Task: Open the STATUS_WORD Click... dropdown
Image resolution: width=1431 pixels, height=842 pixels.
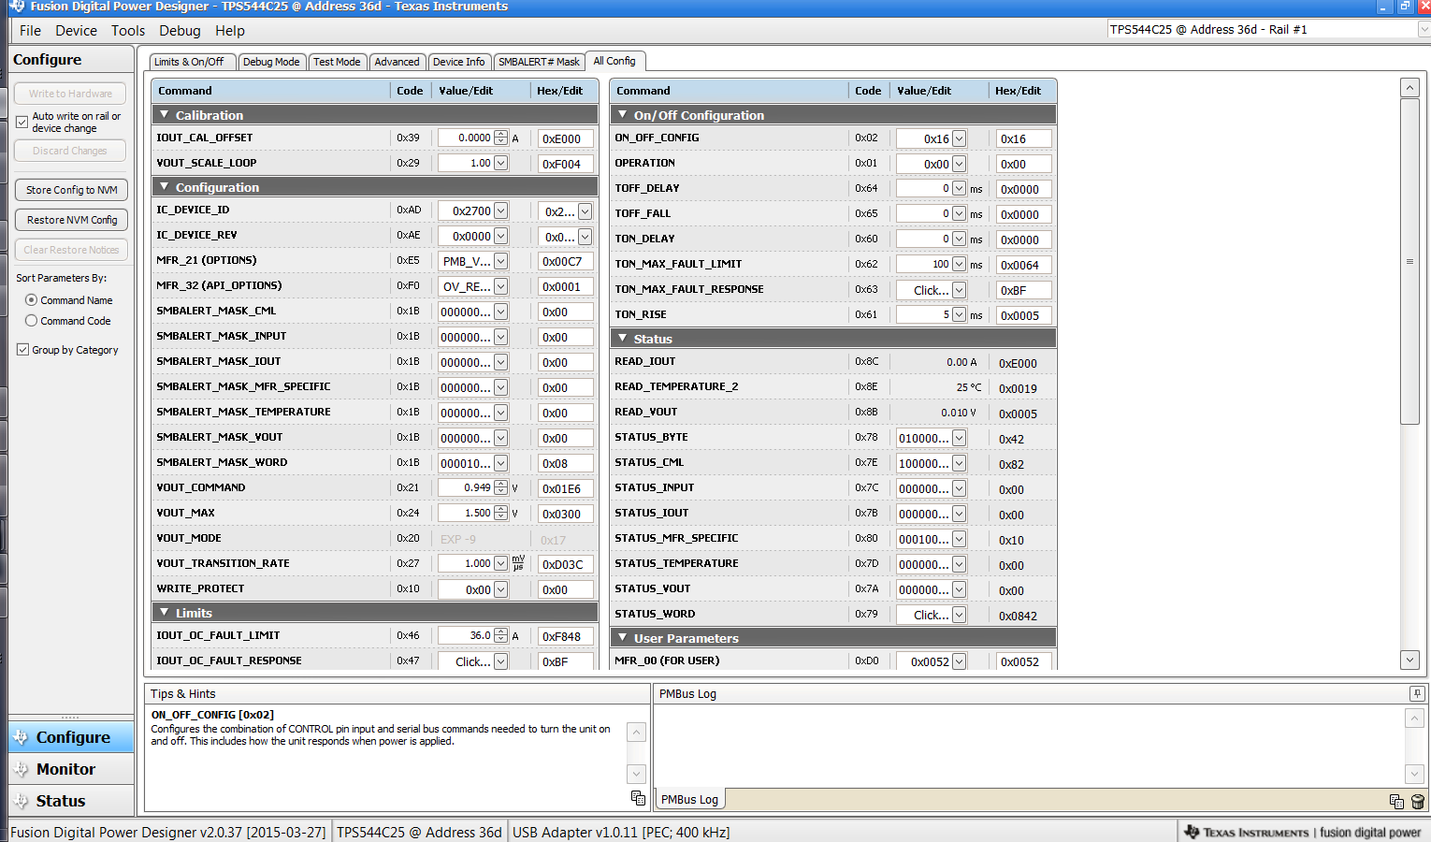Action: (957, 614)
